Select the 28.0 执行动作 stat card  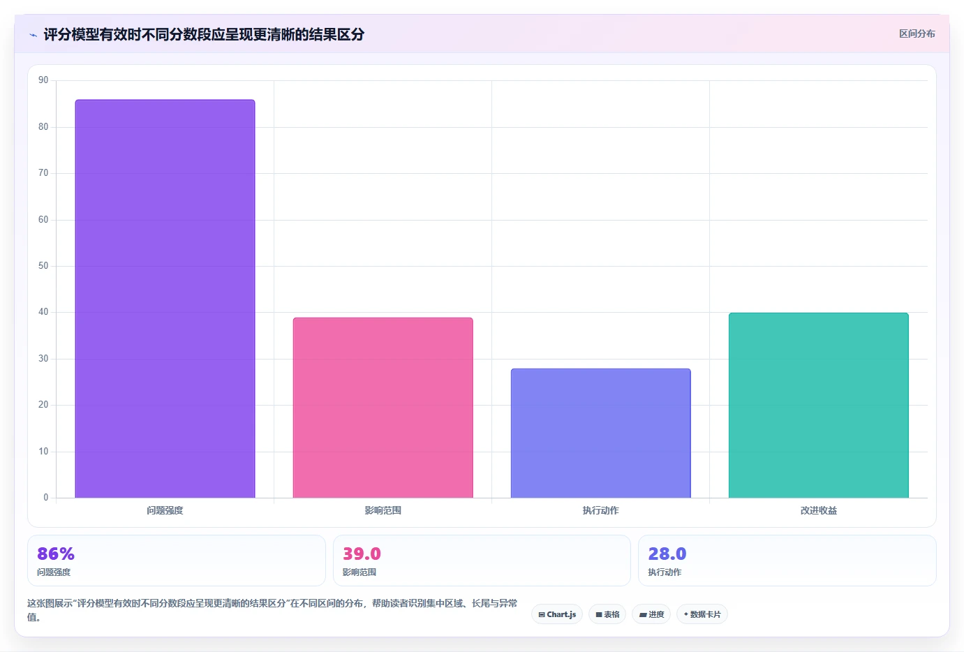click(787, 561)
